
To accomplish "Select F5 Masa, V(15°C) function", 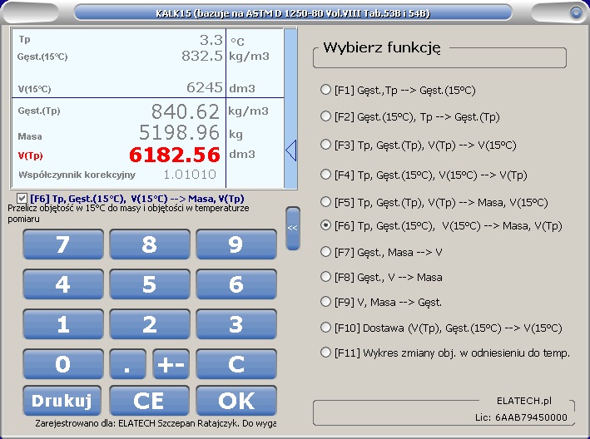I will coord(434,203).
